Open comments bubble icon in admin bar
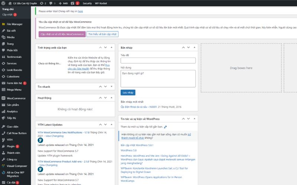 (51, 3)
